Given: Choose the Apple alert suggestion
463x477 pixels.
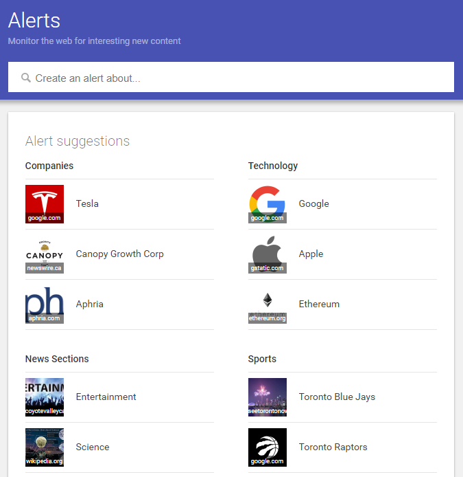Looking at the screenshot, I should tap(342, 254).
